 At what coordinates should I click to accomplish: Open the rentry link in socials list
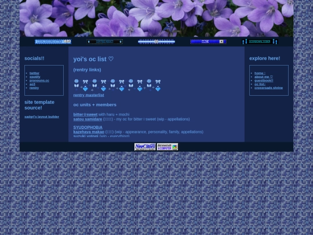tap(34, 88)
